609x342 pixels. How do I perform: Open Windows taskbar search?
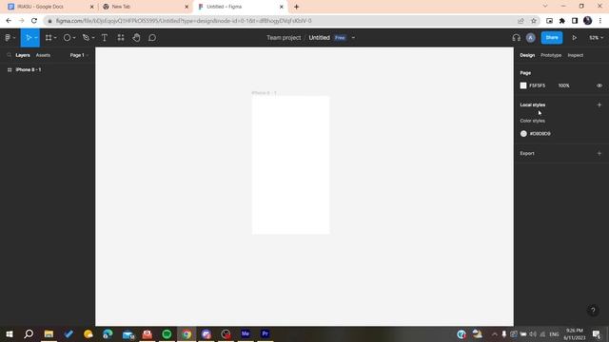click(x=29, y=333)
